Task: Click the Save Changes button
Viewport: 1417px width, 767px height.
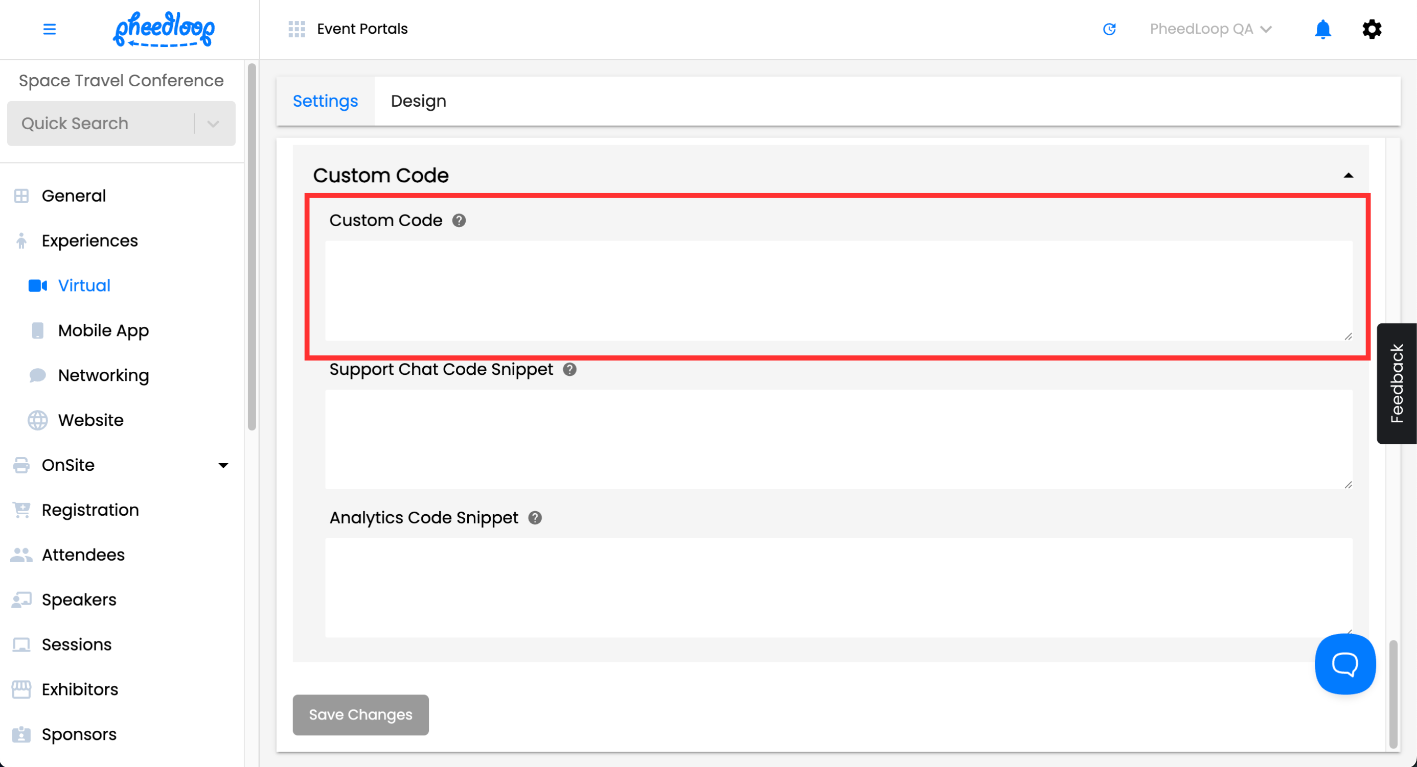Action: (360, 715)
